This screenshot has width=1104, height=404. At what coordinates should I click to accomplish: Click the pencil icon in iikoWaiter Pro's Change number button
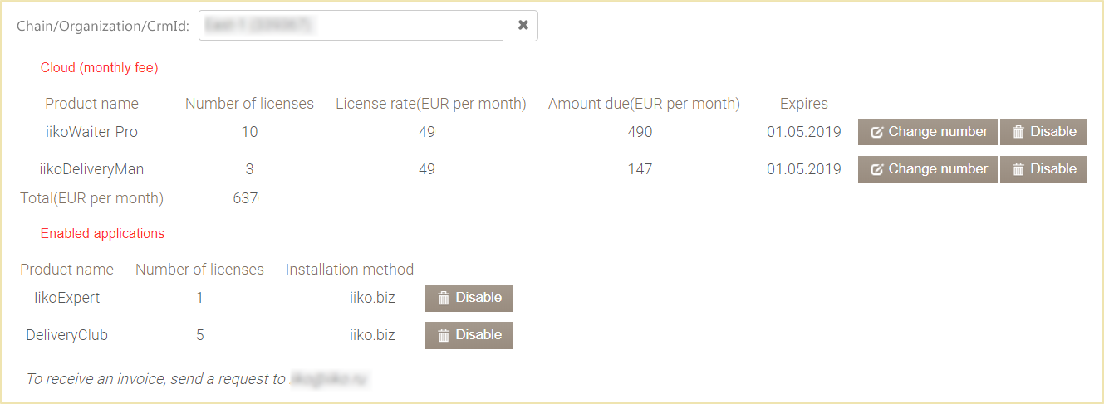(876, 132)
